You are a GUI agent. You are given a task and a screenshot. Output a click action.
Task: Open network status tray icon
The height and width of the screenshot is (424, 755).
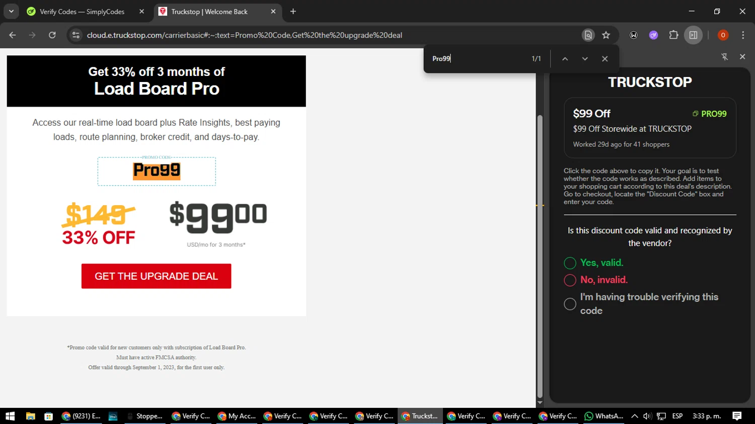click(661, 416)
